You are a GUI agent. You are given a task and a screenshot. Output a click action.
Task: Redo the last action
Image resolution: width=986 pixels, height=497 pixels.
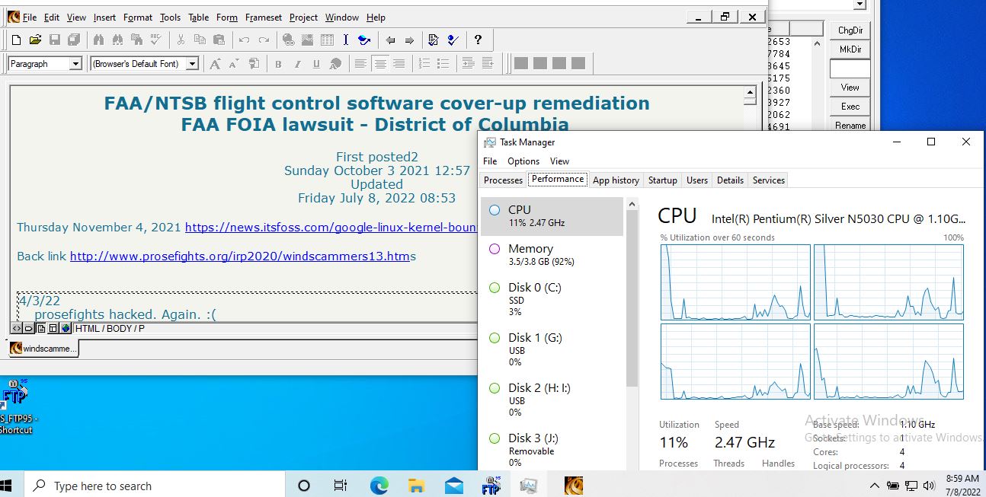pos(263,40)
